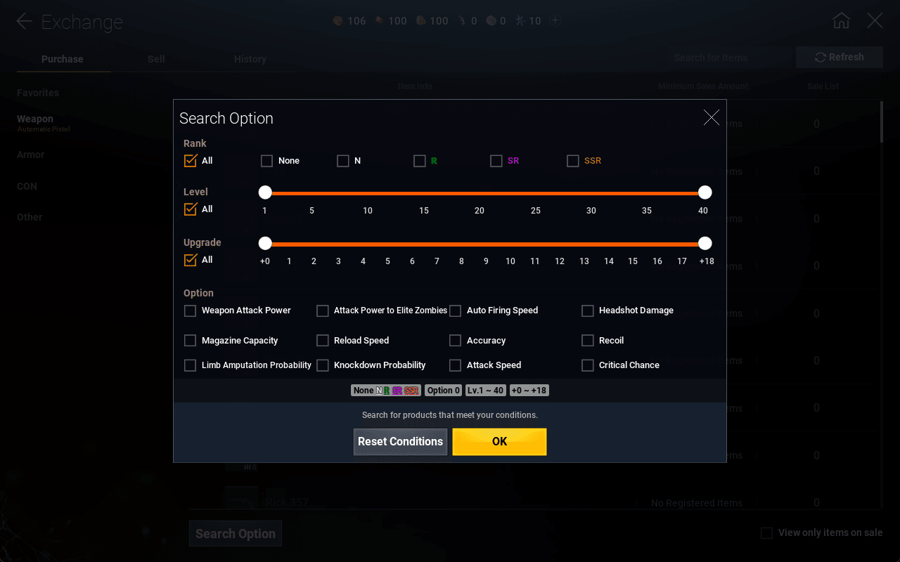Toggle View only items on sale

pyautogui.click(x=767, y=533)
